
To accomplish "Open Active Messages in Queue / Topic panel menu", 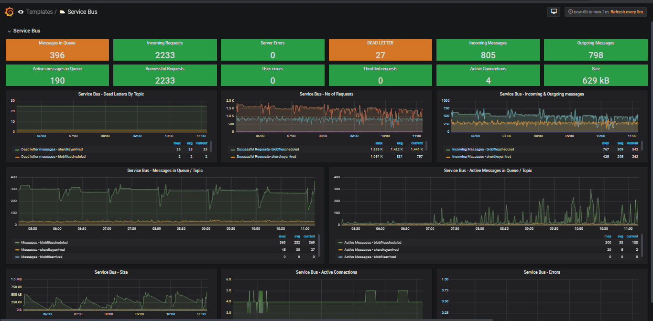I will [x=488, y=170].
